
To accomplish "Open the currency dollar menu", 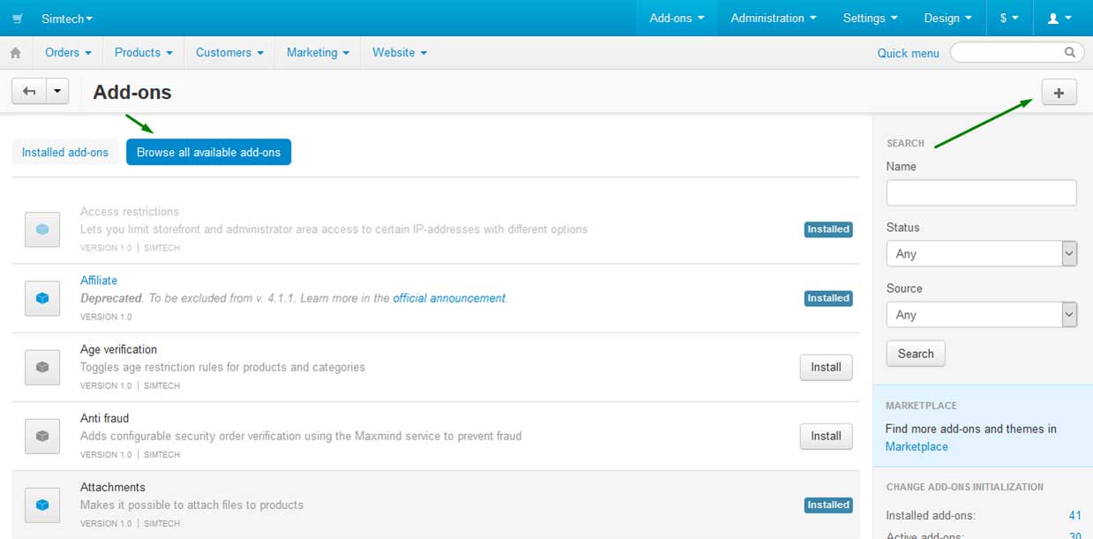I will (x=1008, y=19).
